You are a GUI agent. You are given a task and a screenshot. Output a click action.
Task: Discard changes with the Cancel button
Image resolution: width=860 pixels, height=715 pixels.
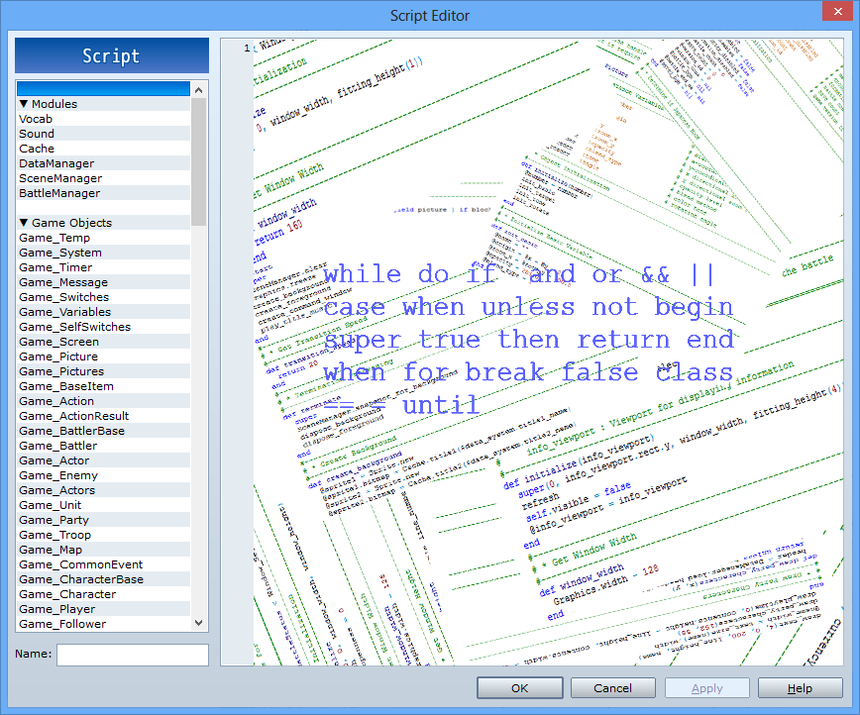(612, 688)
